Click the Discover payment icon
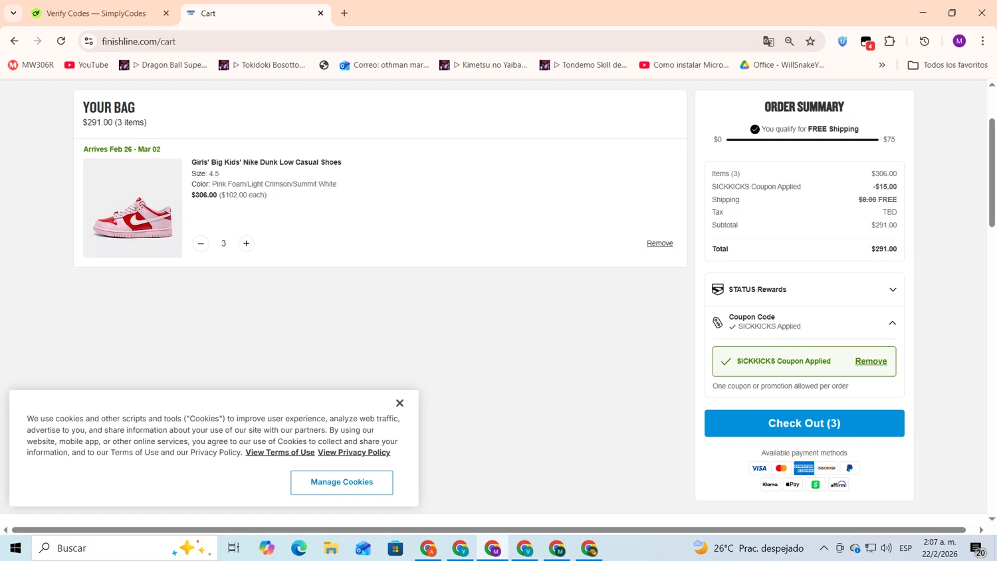 (x=827, y=469)
